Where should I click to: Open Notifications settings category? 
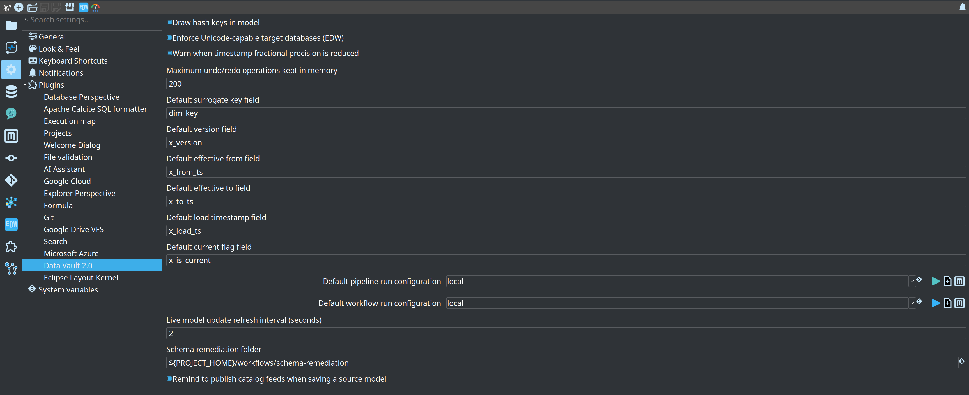pos(61,73)
